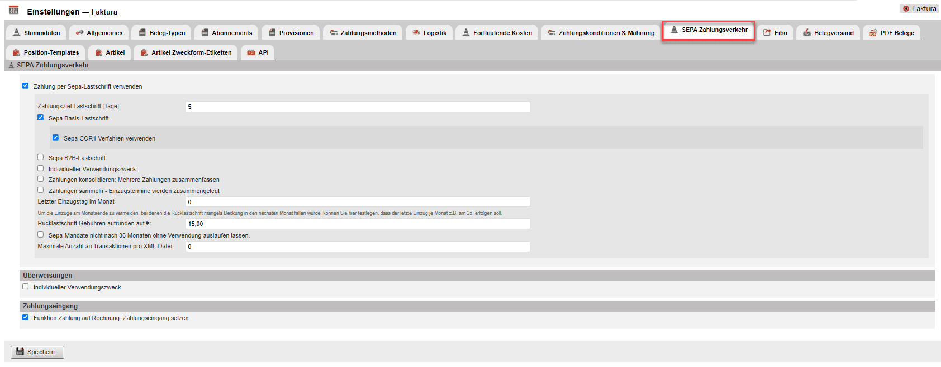941x367 pixels.
Task: Enable Individueller Verwendungszweck under Überweisungen
Action: (25, 287)
